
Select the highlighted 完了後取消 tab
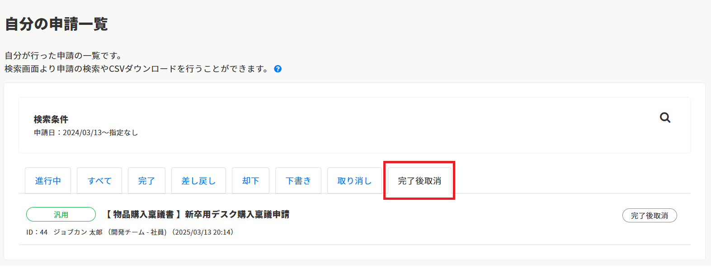(x=419, y=181)
